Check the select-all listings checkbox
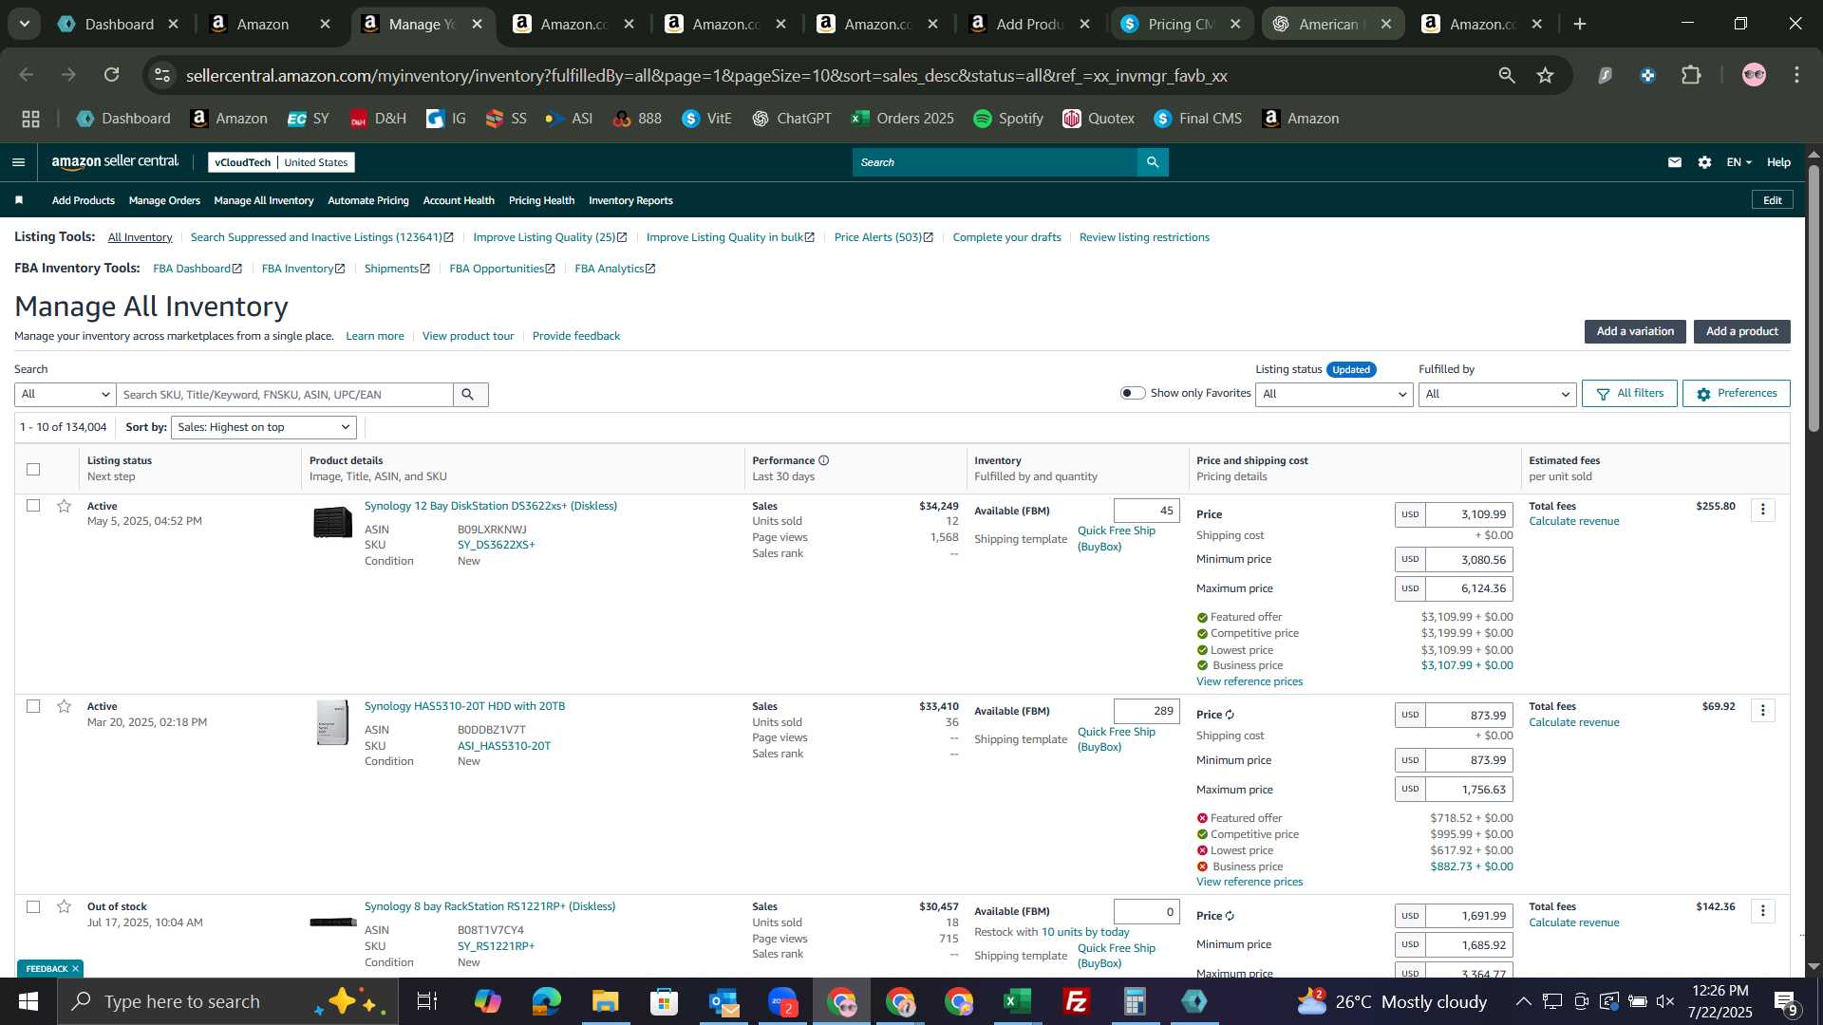 click(x=33, y=469)
